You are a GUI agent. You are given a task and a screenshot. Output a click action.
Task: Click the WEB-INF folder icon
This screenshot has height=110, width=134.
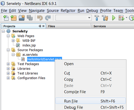pyautogui.click(x=18, y=40)
